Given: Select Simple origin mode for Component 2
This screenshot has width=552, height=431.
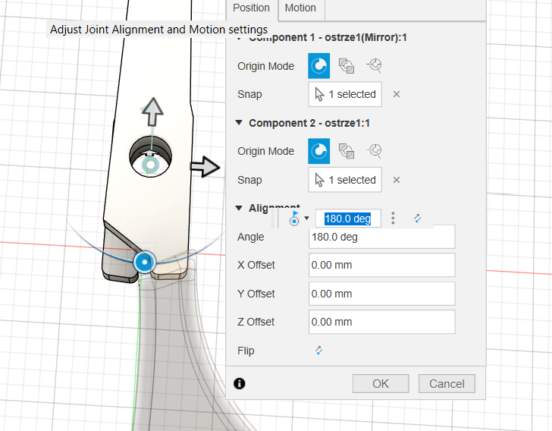Looking at the screenshot, I should click(x=318, y=151).
